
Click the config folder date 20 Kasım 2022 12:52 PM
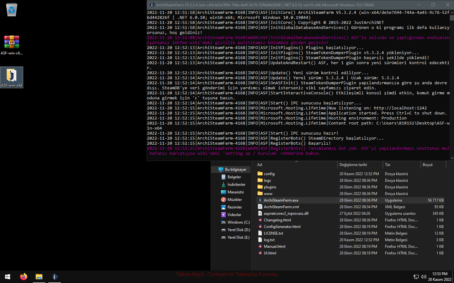pyautogui.click(x=359, y=174)
